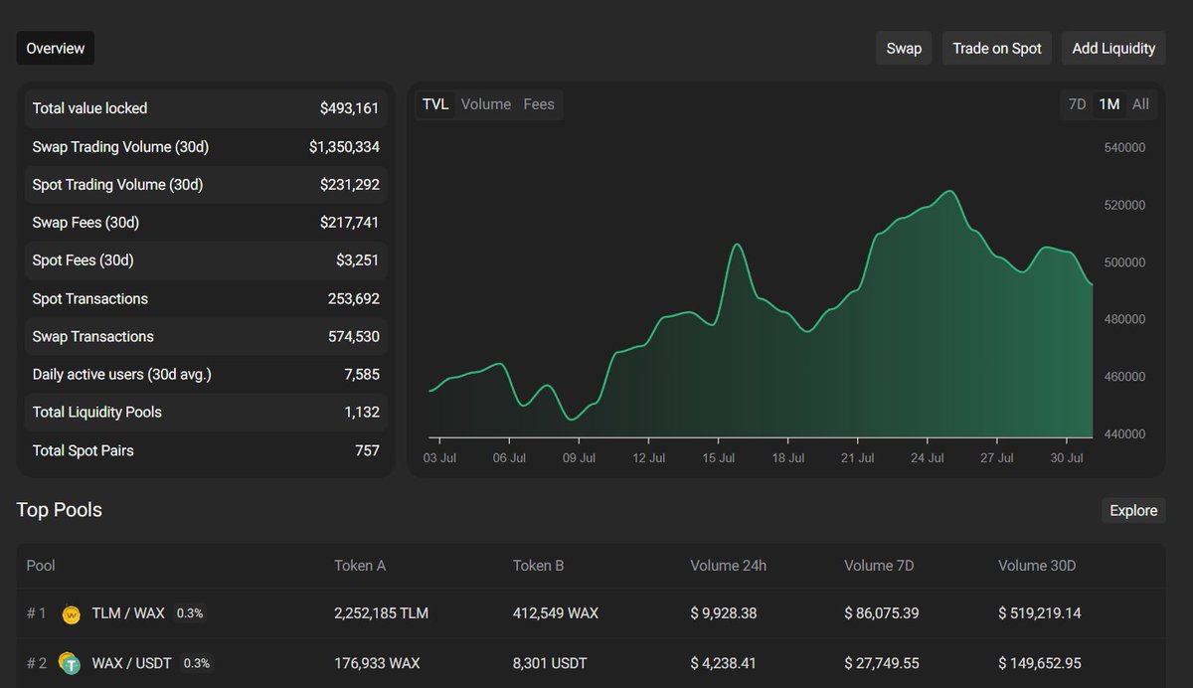Click Explore next to Top Pools
The width and height of the screenshot is (1193, 688).
1133,511
